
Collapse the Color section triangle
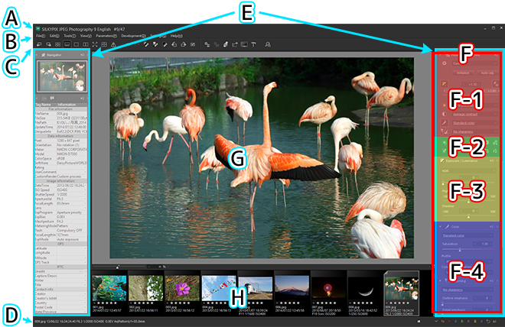tap(440, 227)
